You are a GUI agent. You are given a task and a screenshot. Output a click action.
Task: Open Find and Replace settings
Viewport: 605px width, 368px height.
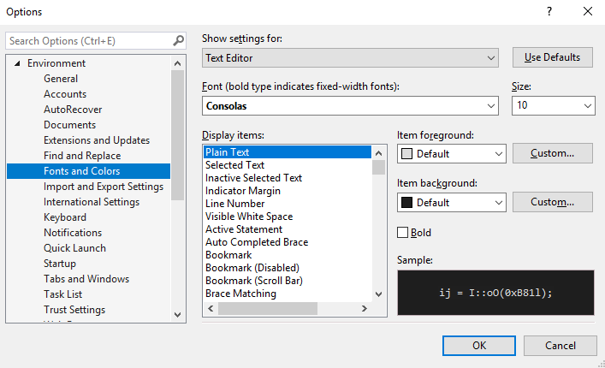[82, 156]
